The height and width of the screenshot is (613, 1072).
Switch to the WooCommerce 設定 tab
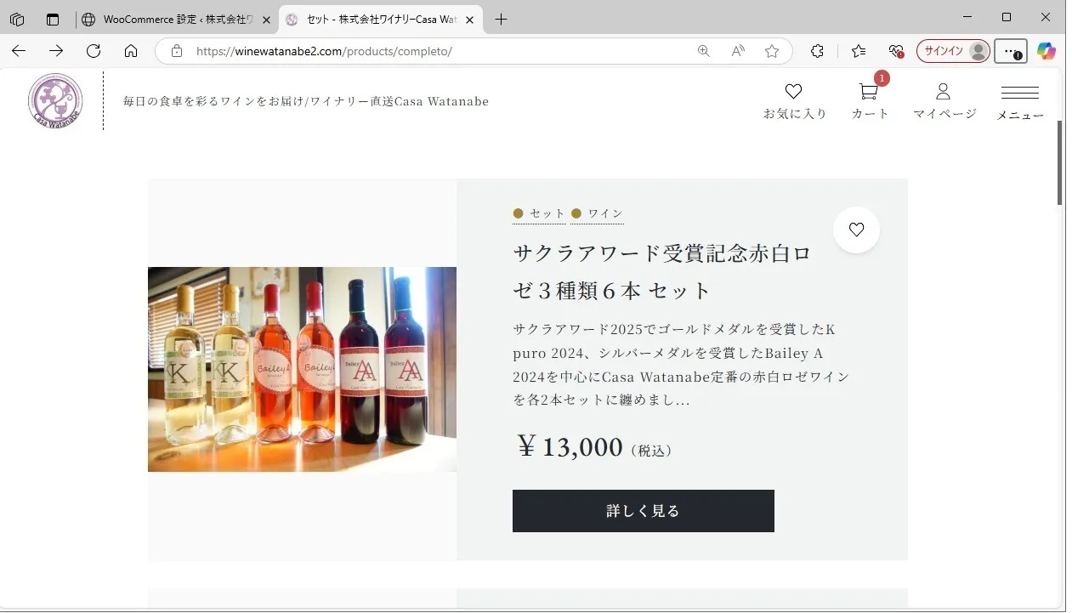click(x=177, y=19)
